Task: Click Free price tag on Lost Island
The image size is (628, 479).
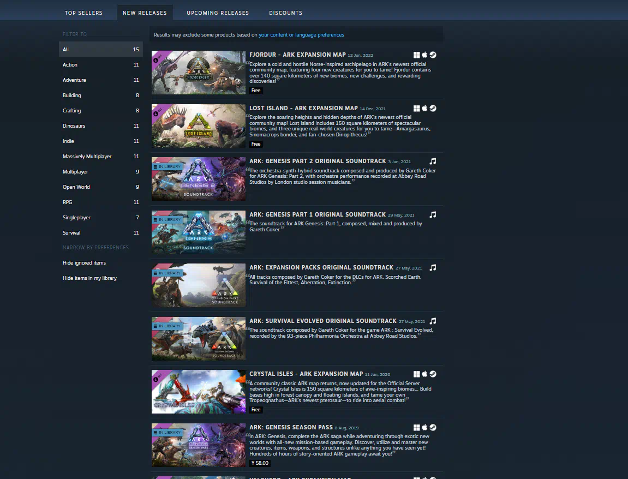Action: (x=256, y=144)
